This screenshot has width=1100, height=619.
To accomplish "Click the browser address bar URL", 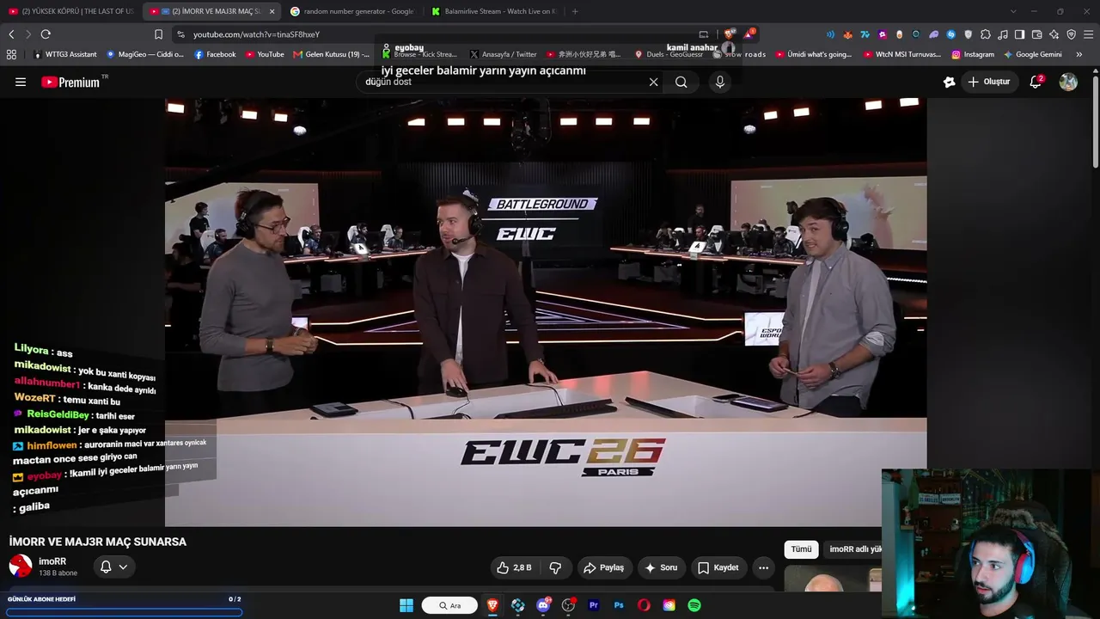I will (256, 34).
